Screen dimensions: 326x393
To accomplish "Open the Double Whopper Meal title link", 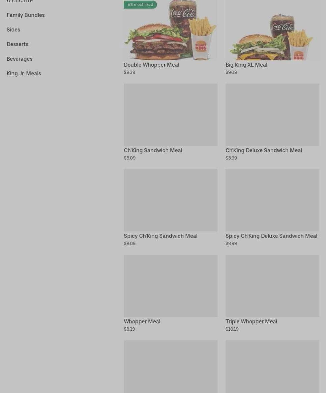I will [x=151, y=65].
